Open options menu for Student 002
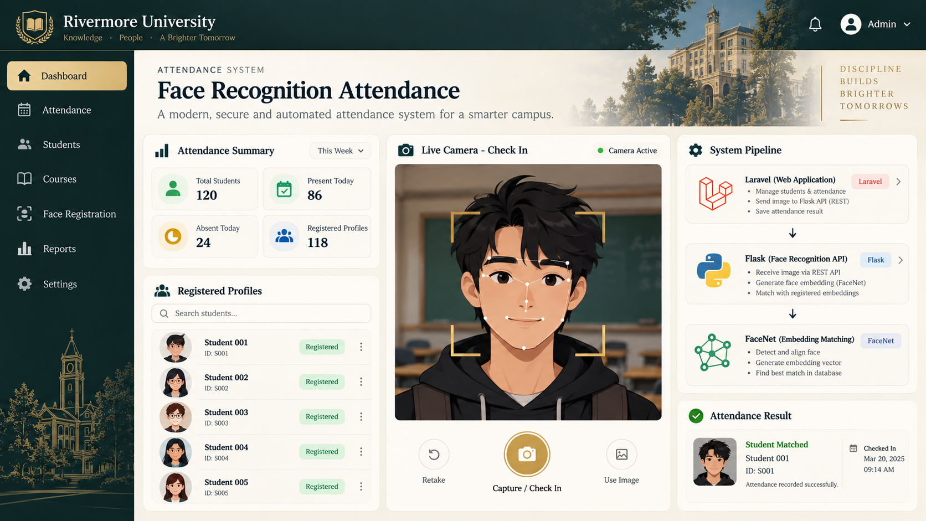The width and height of the screenshot is (926, 521). (x=361, y=381)
